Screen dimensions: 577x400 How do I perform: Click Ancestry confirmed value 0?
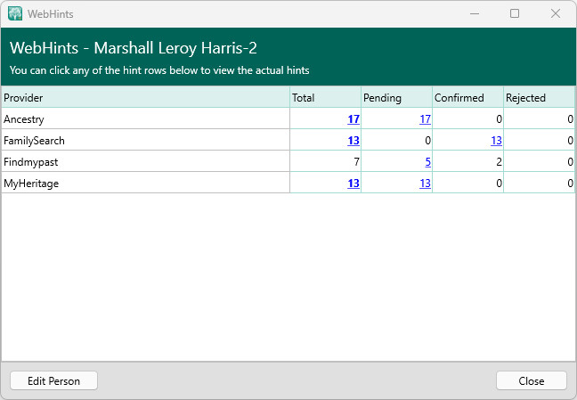coord(499,119)
